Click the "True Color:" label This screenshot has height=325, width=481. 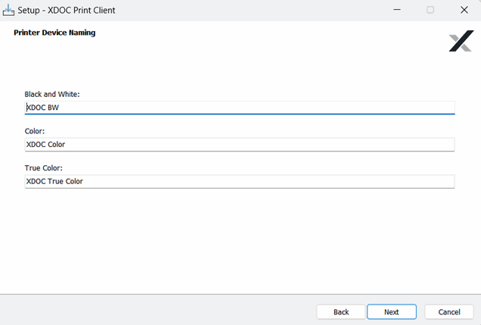[x=43, y=168]
